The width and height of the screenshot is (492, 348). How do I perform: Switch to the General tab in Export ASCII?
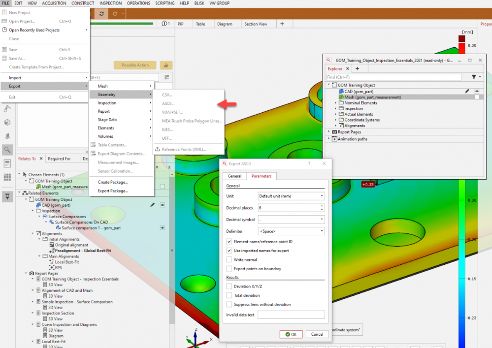(x=234, y=176)
